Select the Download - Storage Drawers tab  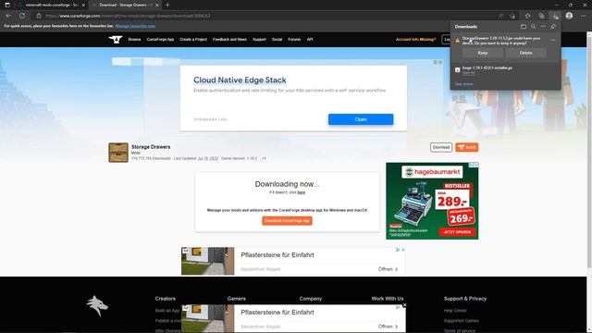126,6
